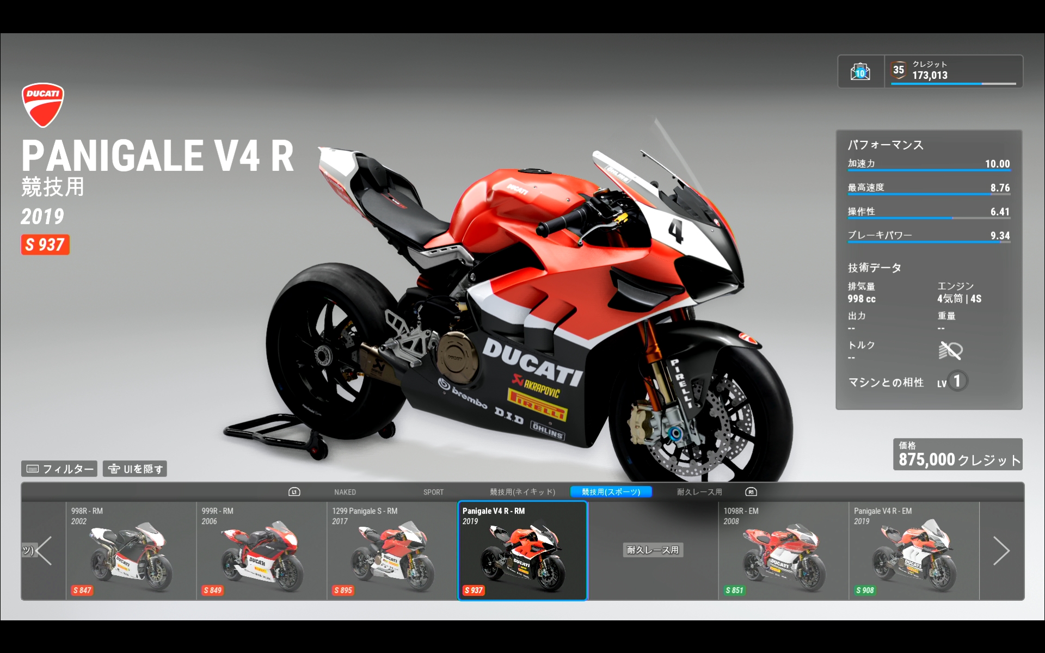The height and width of the screenshot is (653, 1045).
Task: Switch to the SPORT category tab
Action: coord(433,492)
